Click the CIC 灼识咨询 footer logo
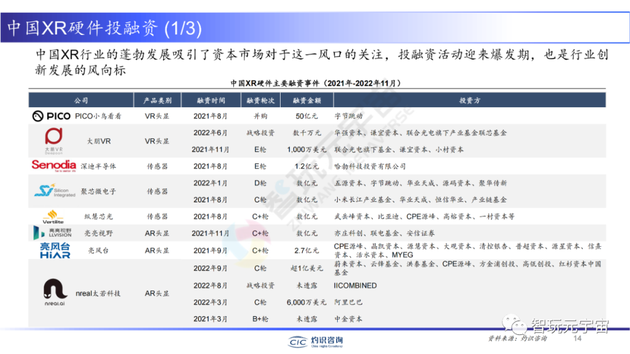630x354 pixels. [x=316, y=342]
